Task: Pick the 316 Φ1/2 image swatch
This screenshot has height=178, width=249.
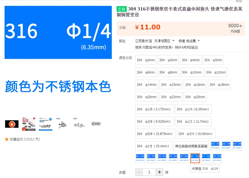Action: coord(217,158)
